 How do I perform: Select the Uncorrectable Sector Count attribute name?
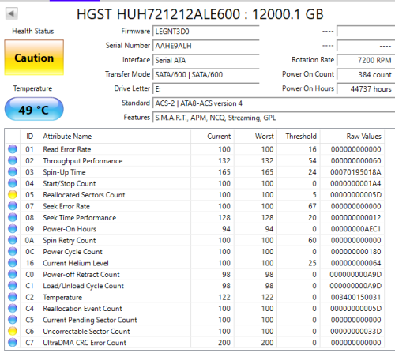coord(86,331)
